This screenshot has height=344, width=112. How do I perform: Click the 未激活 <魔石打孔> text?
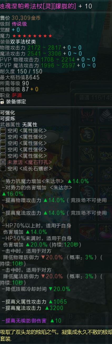click(x=30, y=162)
